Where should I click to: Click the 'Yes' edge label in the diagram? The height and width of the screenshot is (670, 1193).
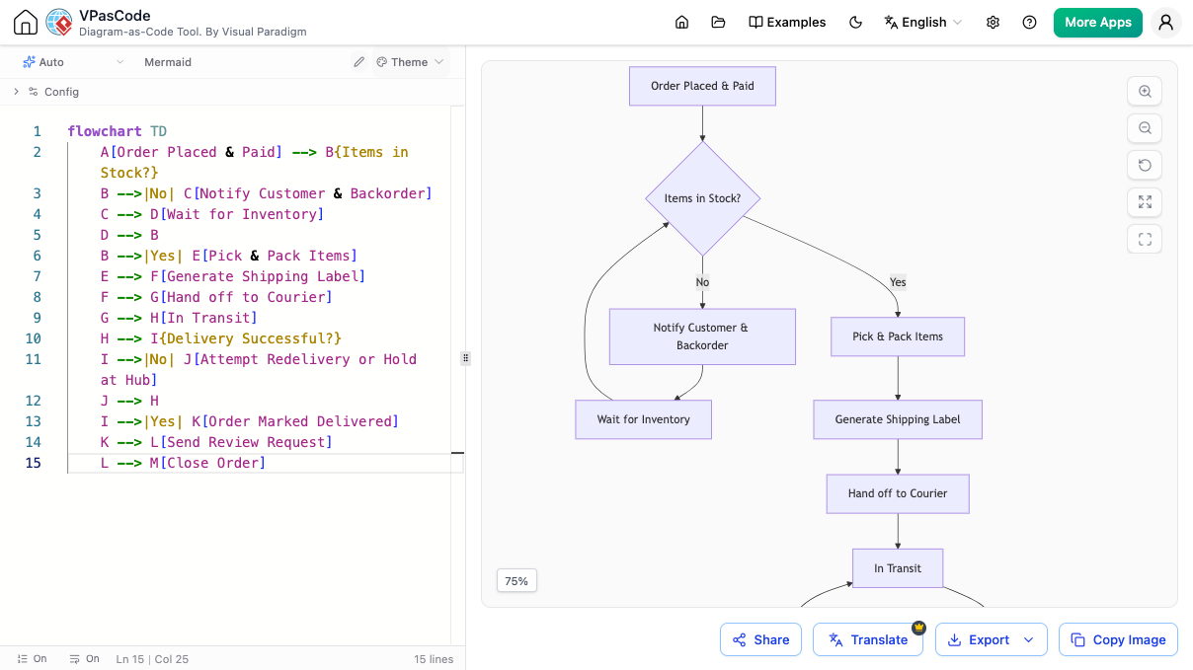click(x=898, y=282)
